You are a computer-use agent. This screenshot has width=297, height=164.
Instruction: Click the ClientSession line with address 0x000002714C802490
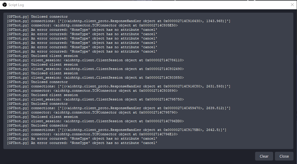coord(95,69)
